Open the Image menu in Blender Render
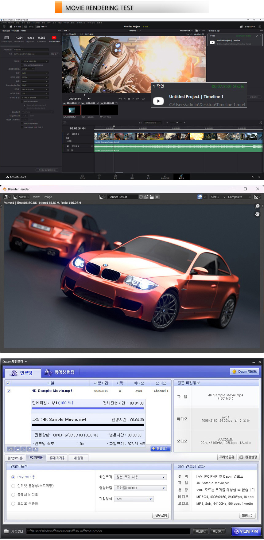 [48, 197]
